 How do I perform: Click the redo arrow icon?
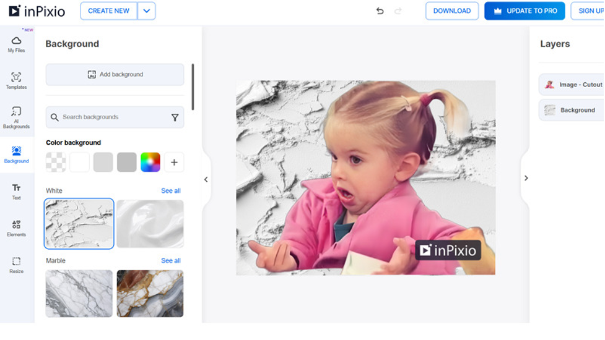click(x=398, y=11)
